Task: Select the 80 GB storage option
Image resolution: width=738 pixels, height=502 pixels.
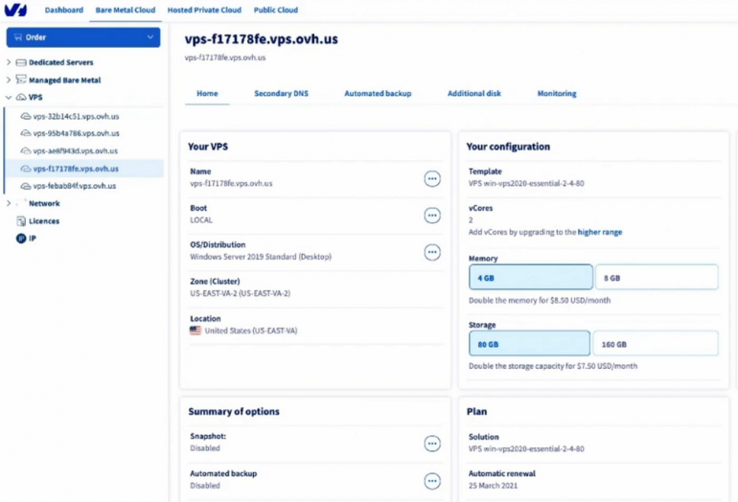Action: pos(530,344)
